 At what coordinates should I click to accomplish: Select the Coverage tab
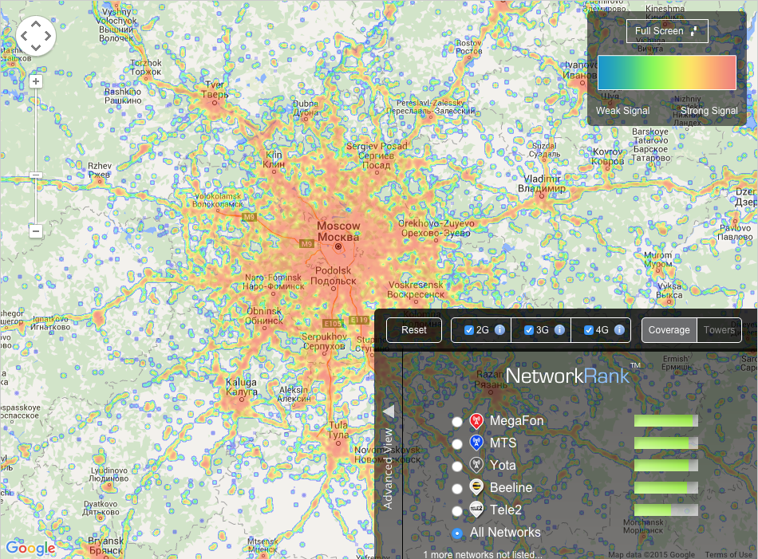[x=669, y=330]
